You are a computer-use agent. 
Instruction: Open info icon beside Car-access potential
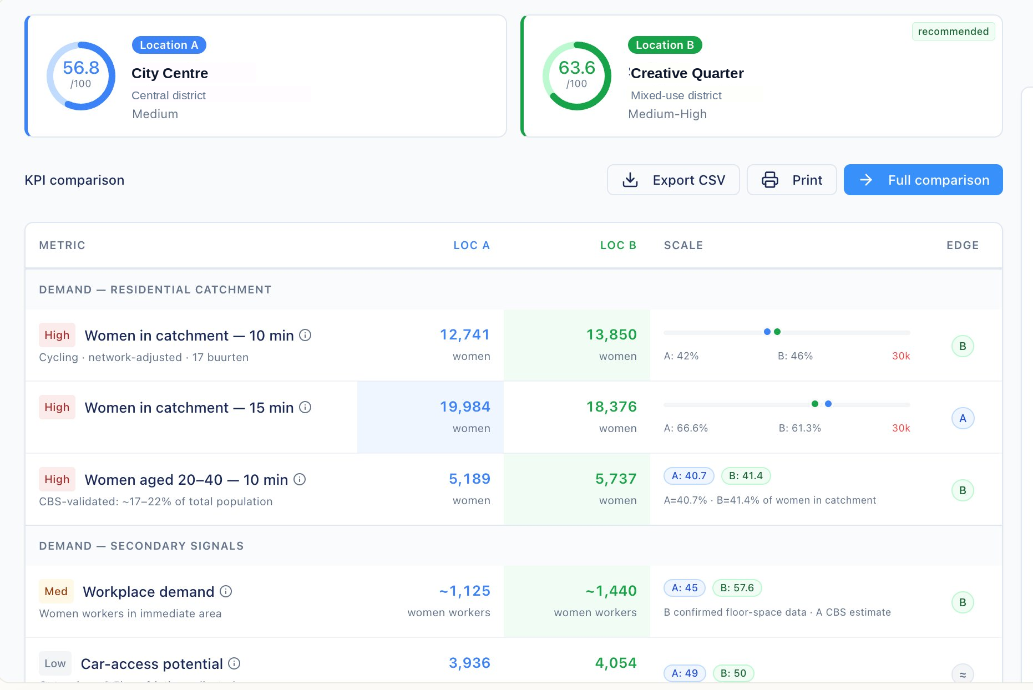pos(234,663)
